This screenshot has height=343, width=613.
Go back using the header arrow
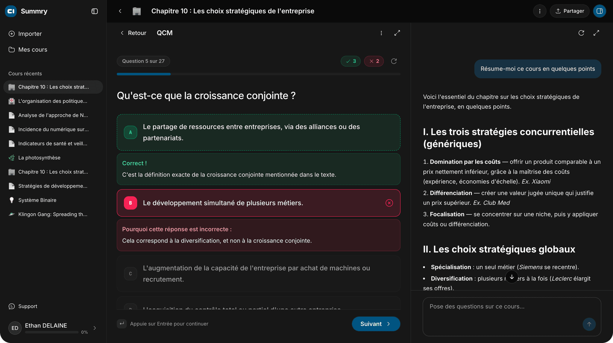(x=120, y=11)
